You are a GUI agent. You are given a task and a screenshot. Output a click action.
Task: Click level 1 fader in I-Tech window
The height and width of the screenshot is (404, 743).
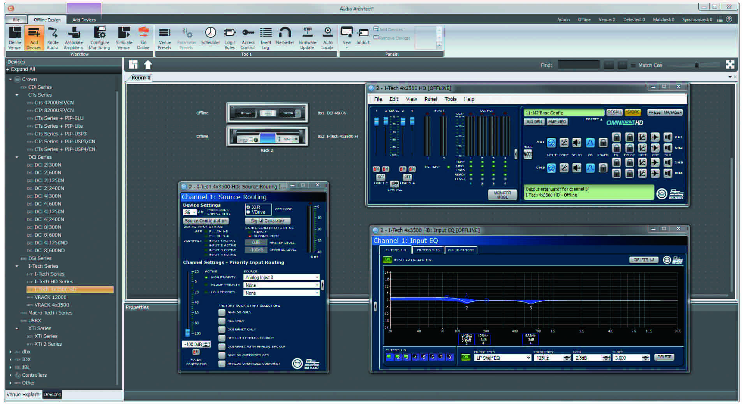pyautogui.click(x=376, y=121)
